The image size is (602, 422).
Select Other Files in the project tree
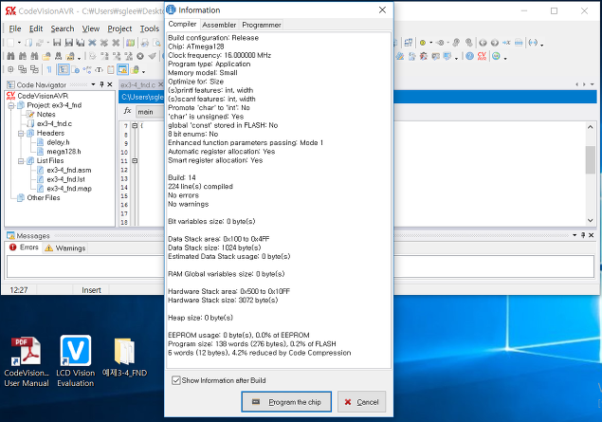[44, 198]
